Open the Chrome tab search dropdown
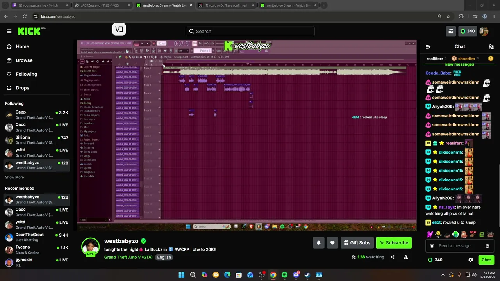 click(5, 5)
